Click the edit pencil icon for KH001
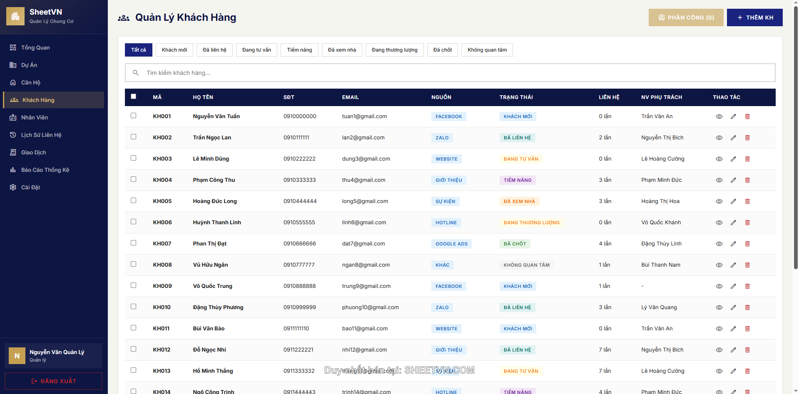Screen dimensions: 799x394 pos(733,116)
